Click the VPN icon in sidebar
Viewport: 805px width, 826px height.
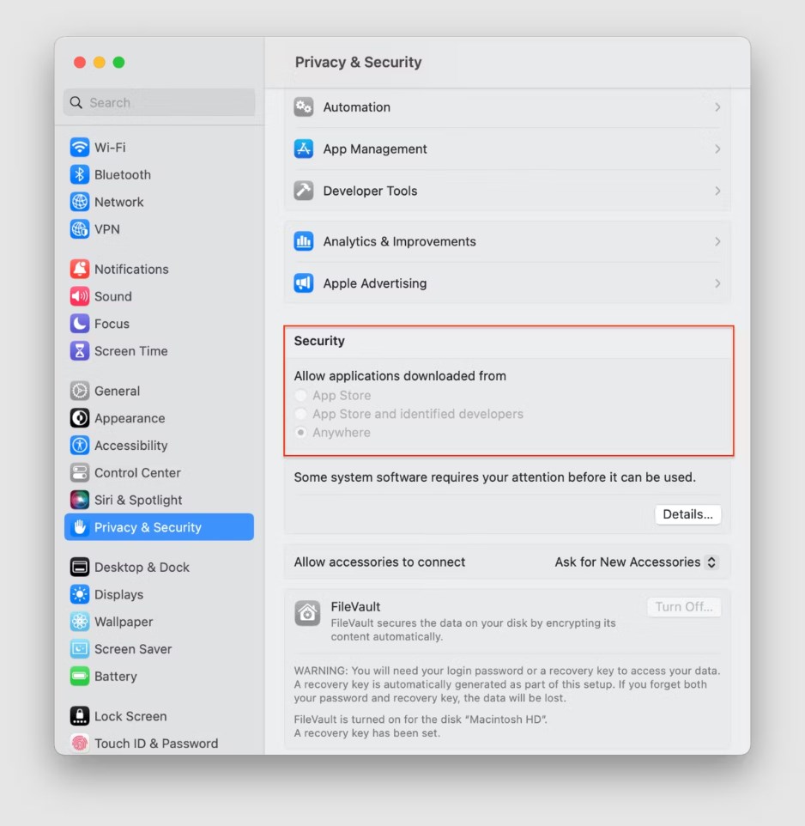click(x=80, y=229)
